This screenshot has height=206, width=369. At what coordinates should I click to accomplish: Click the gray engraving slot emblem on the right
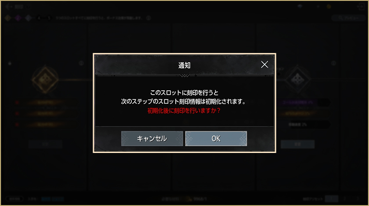tap(297, 80)
